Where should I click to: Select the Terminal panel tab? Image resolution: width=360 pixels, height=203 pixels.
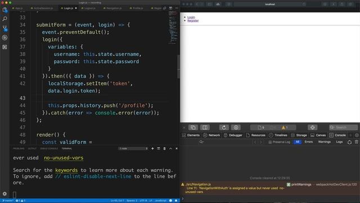(x=67, y=148)
